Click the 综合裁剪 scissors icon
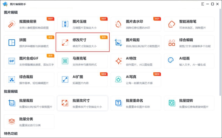This screenshot has width=222, height=138. [12, 79]
